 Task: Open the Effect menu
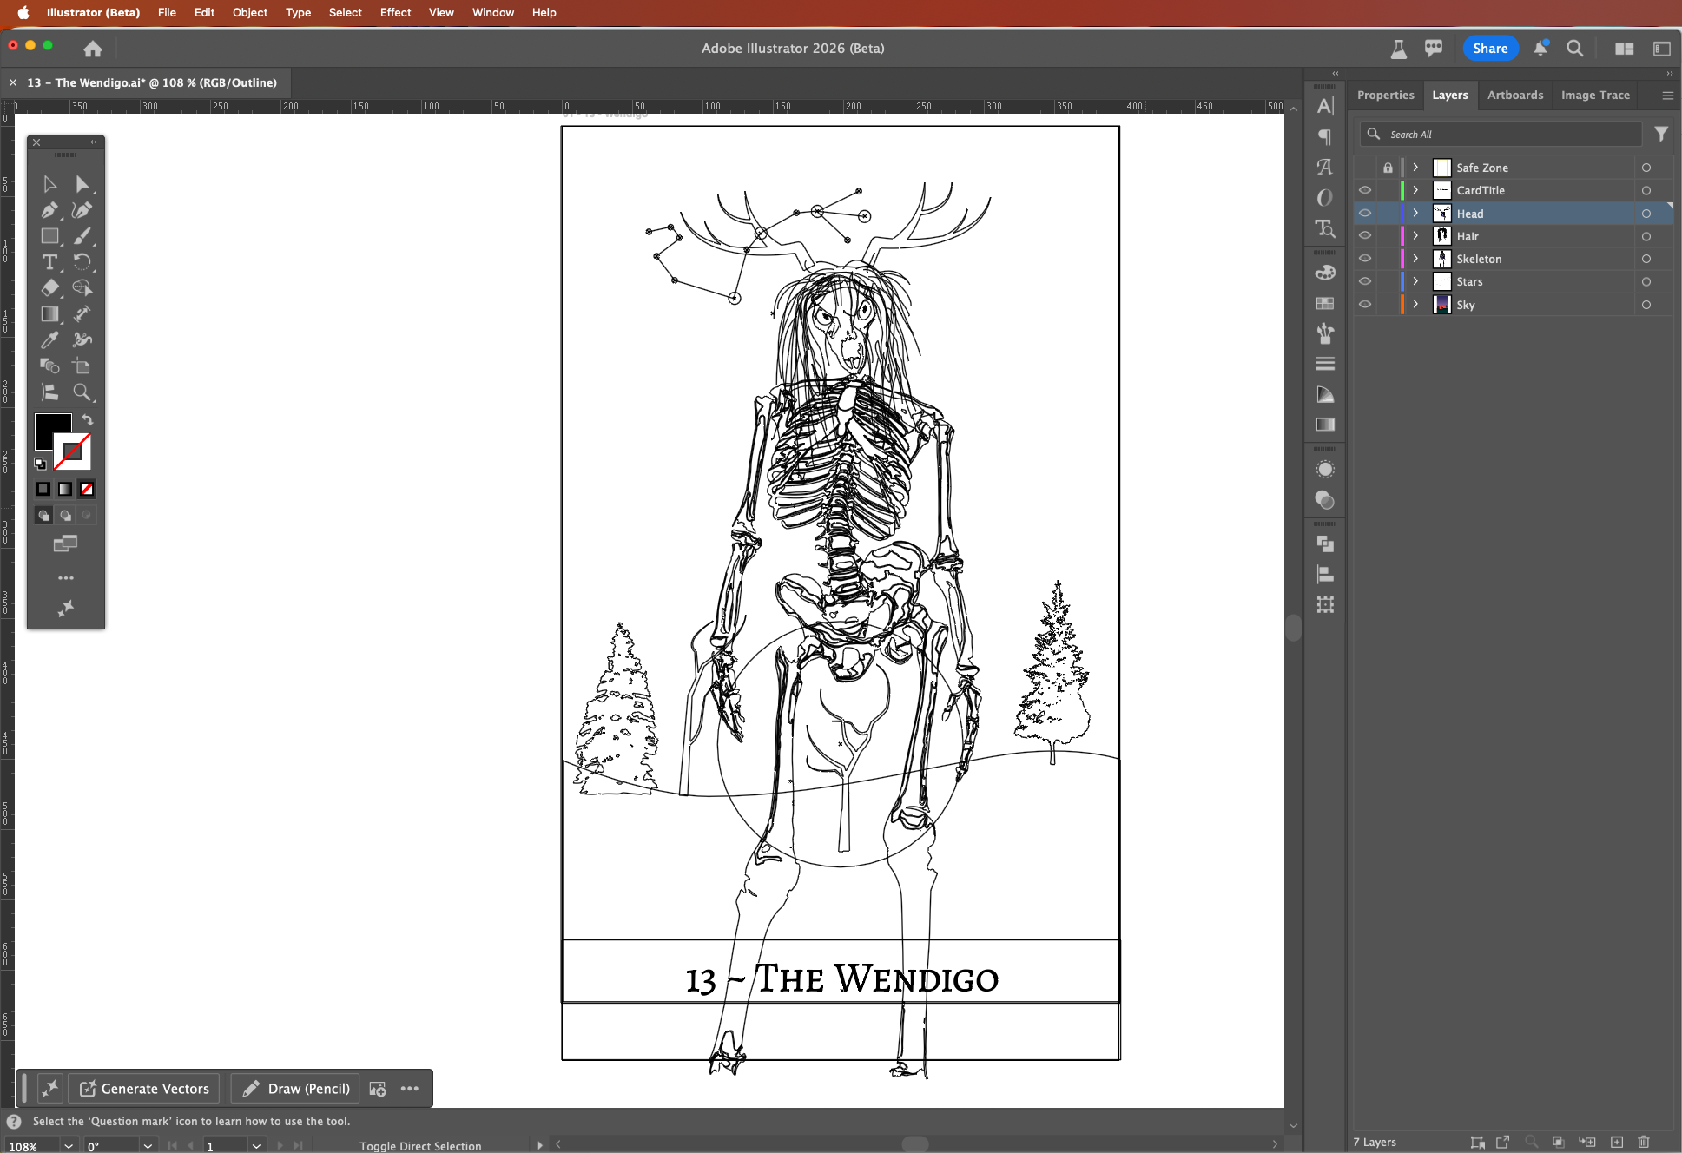click(x=395, y=12)
